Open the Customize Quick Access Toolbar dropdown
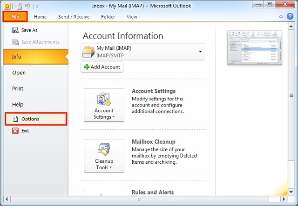 tap(37, 7)
